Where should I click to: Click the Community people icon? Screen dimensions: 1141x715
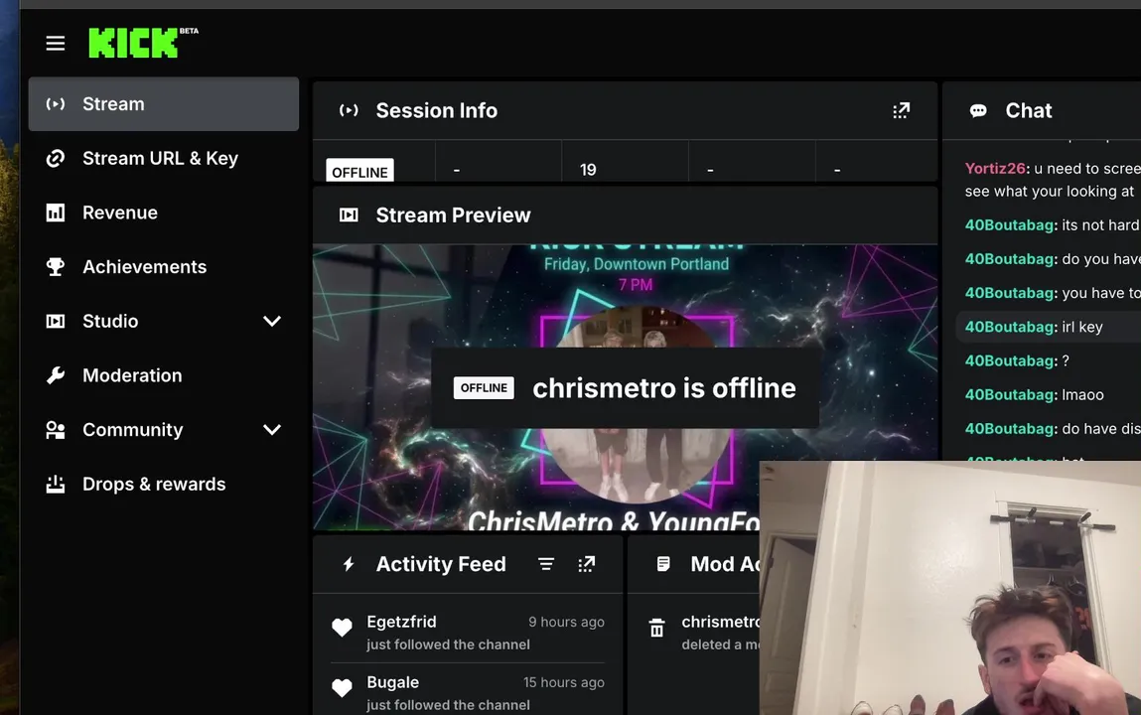pos(56,430)
